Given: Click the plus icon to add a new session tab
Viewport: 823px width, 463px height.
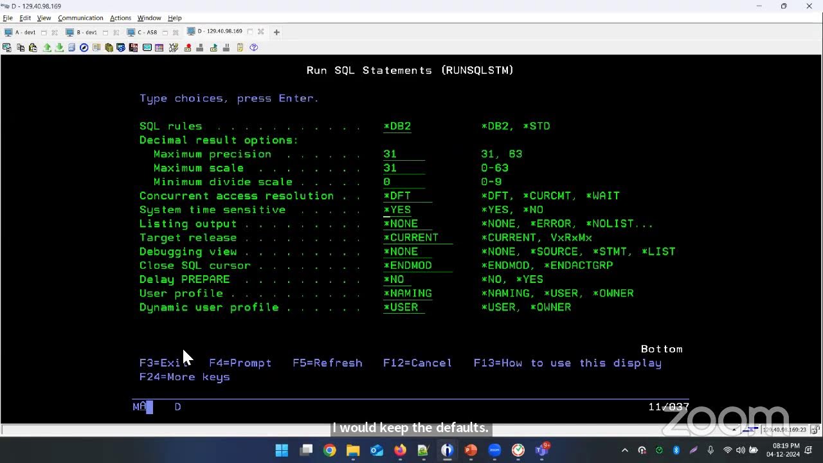Looking at the screenshot, I should tap(276, 32).
